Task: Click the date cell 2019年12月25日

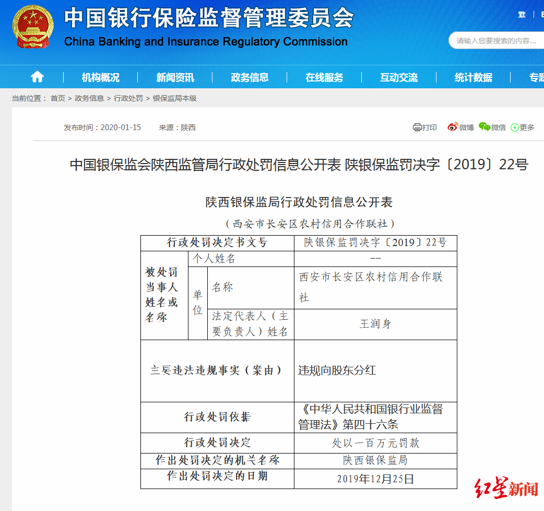Action: coord(375,479)
